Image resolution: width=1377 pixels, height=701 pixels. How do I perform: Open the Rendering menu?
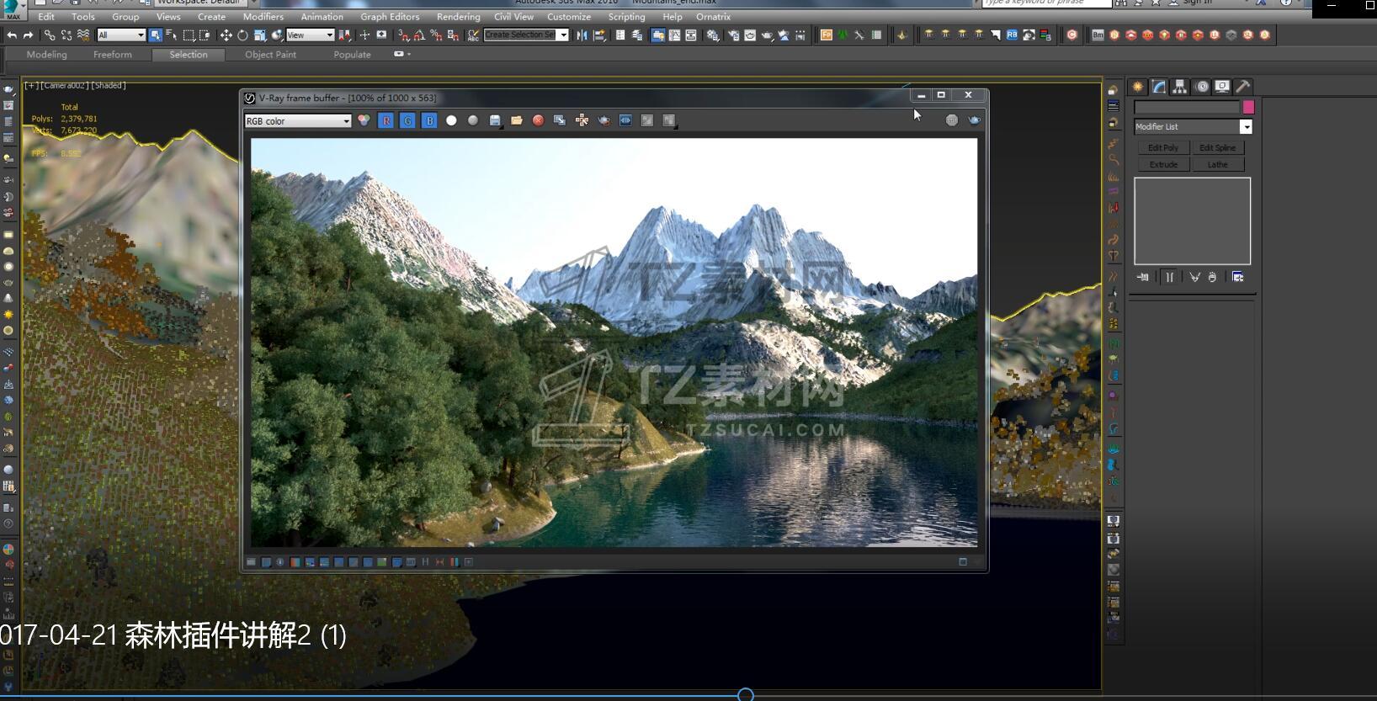458,17
